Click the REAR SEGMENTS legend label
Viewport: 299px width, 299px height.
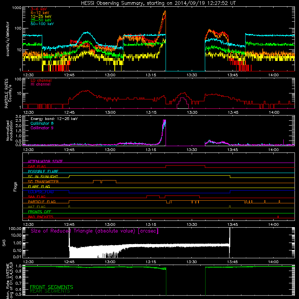50,291
